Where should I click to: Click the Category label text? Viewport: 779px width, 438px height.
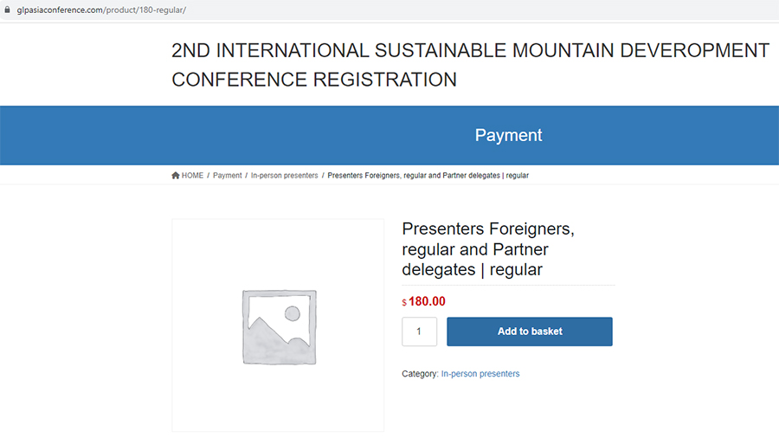point(420,373)
